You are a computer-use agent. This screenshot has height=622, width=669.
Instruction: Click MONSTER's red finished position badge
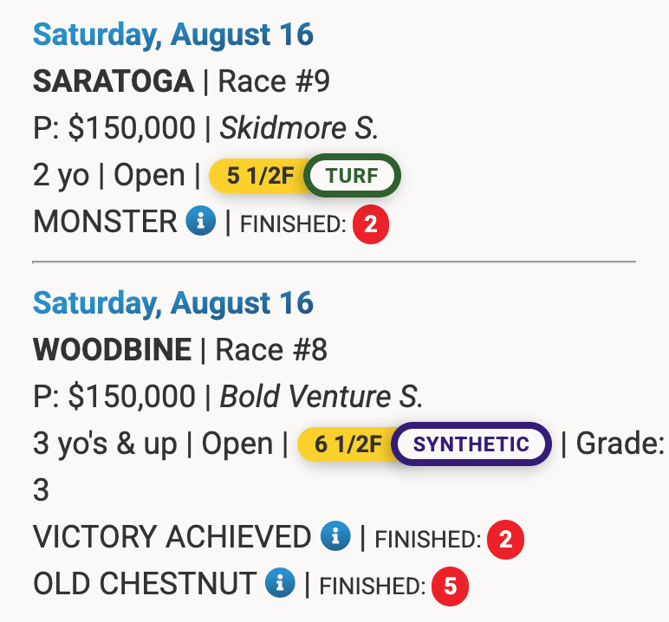coord(370,224)
